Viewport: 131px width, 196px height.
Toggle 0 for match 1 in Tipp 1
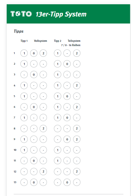(34, 53)
